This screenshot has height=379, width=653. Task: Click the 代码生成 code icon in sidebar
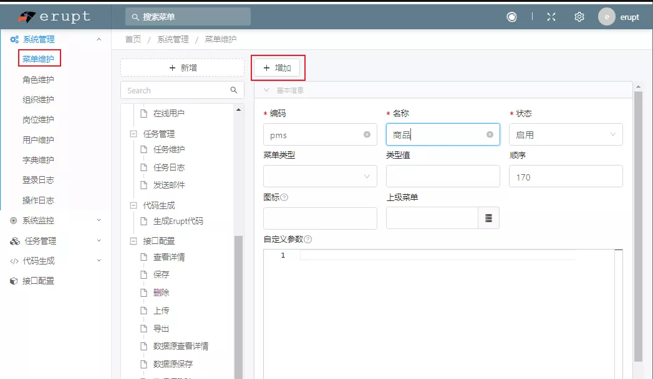pos(14,261)
